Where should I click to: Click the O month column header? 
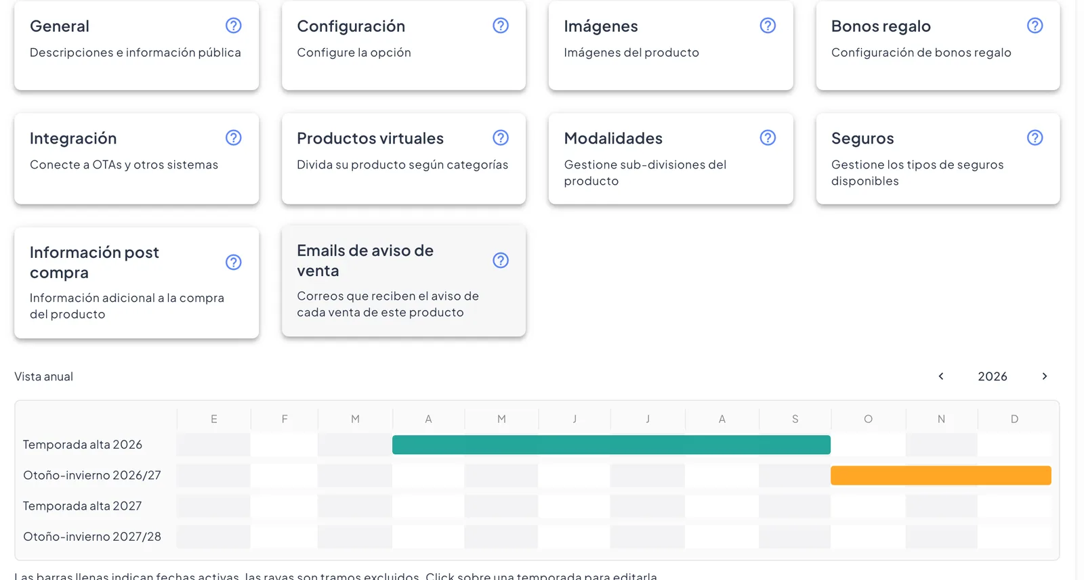pyautogui.click(x=868, y=419)
